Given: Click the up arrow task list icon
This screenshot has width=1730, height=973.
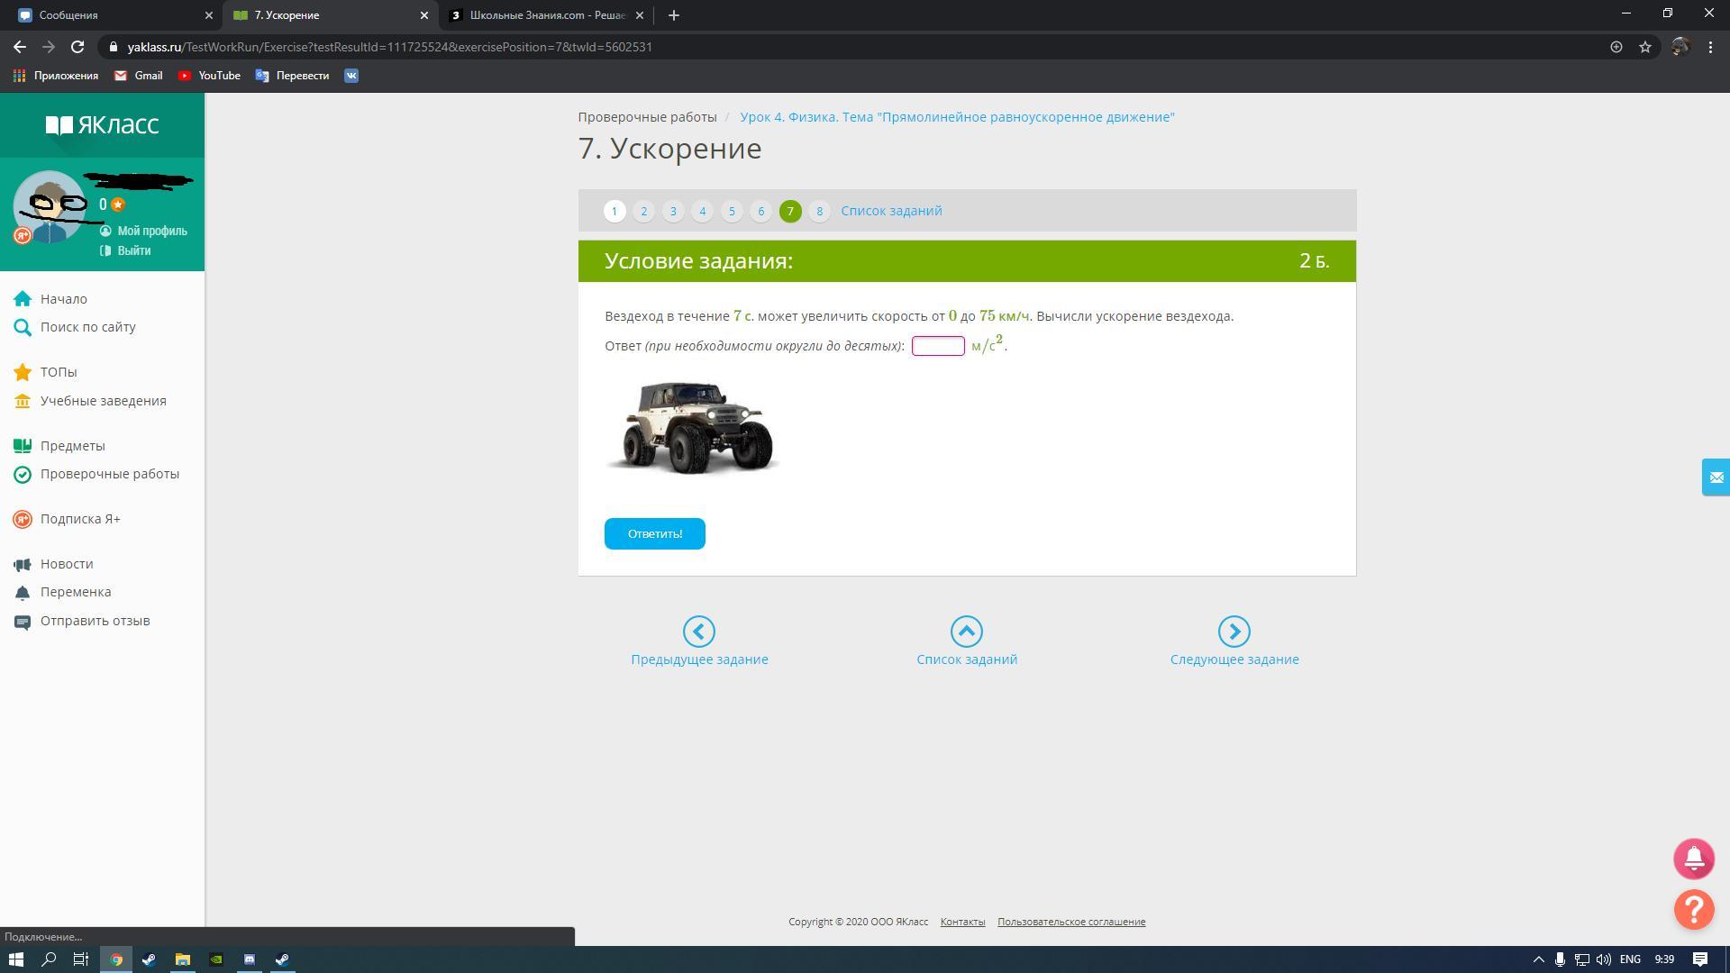Looking at the screenshot, I should tap(966, 632).
